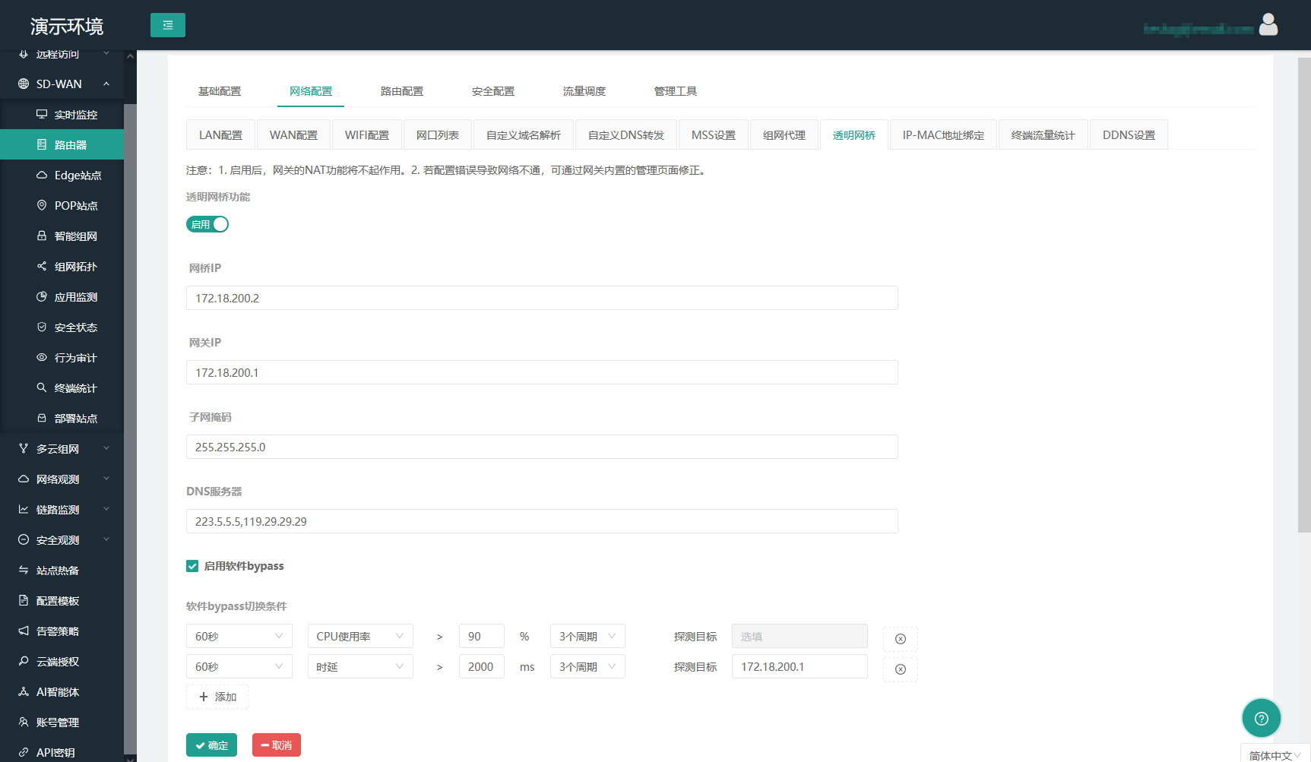This screenshot has height=762, width=1311.
Task: Click the 行为审计 eye icon
Action: click(42, 357)
